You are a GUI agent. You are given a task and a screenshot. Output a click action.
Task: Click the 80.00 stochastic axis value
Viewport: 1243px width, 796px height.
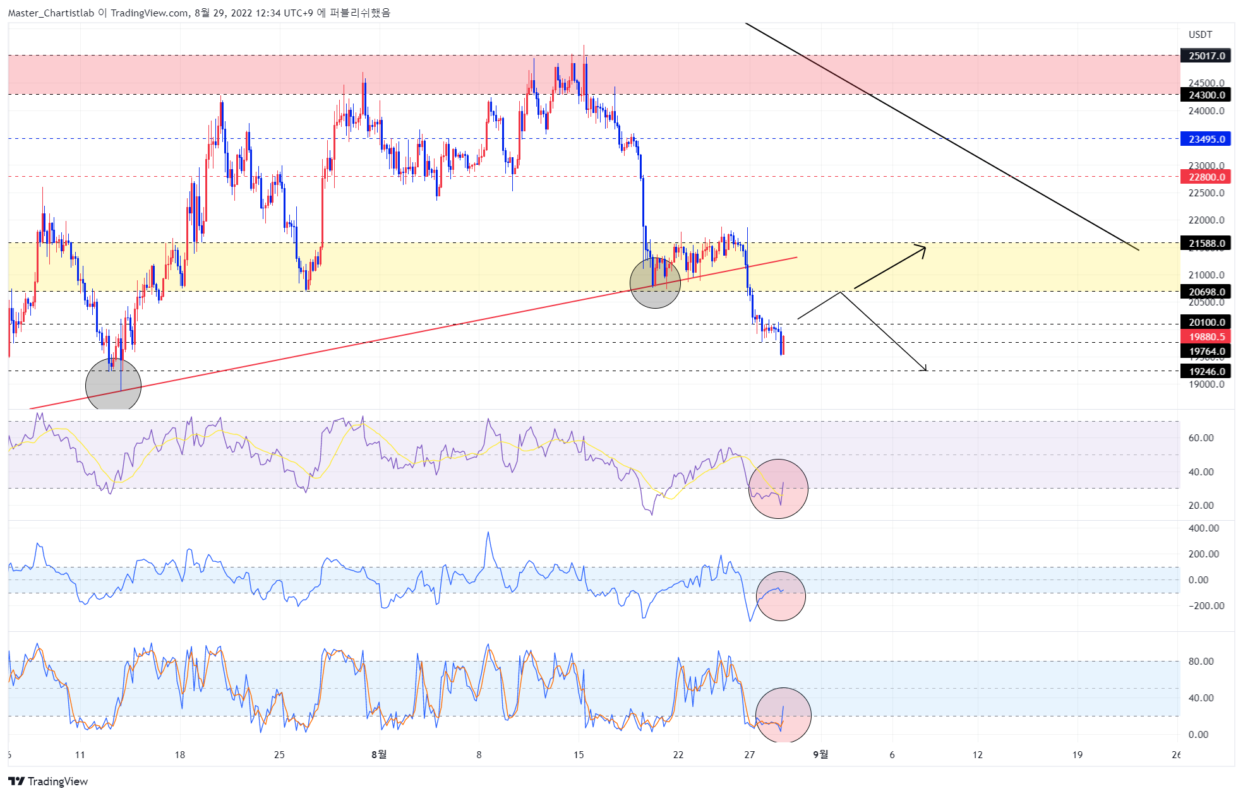pyautogui.click(x=1201, y=661)
